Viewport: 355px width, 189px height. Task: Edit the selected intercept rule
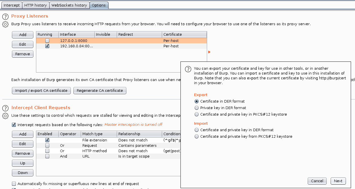pyautogui.click(x=23, y=144)
